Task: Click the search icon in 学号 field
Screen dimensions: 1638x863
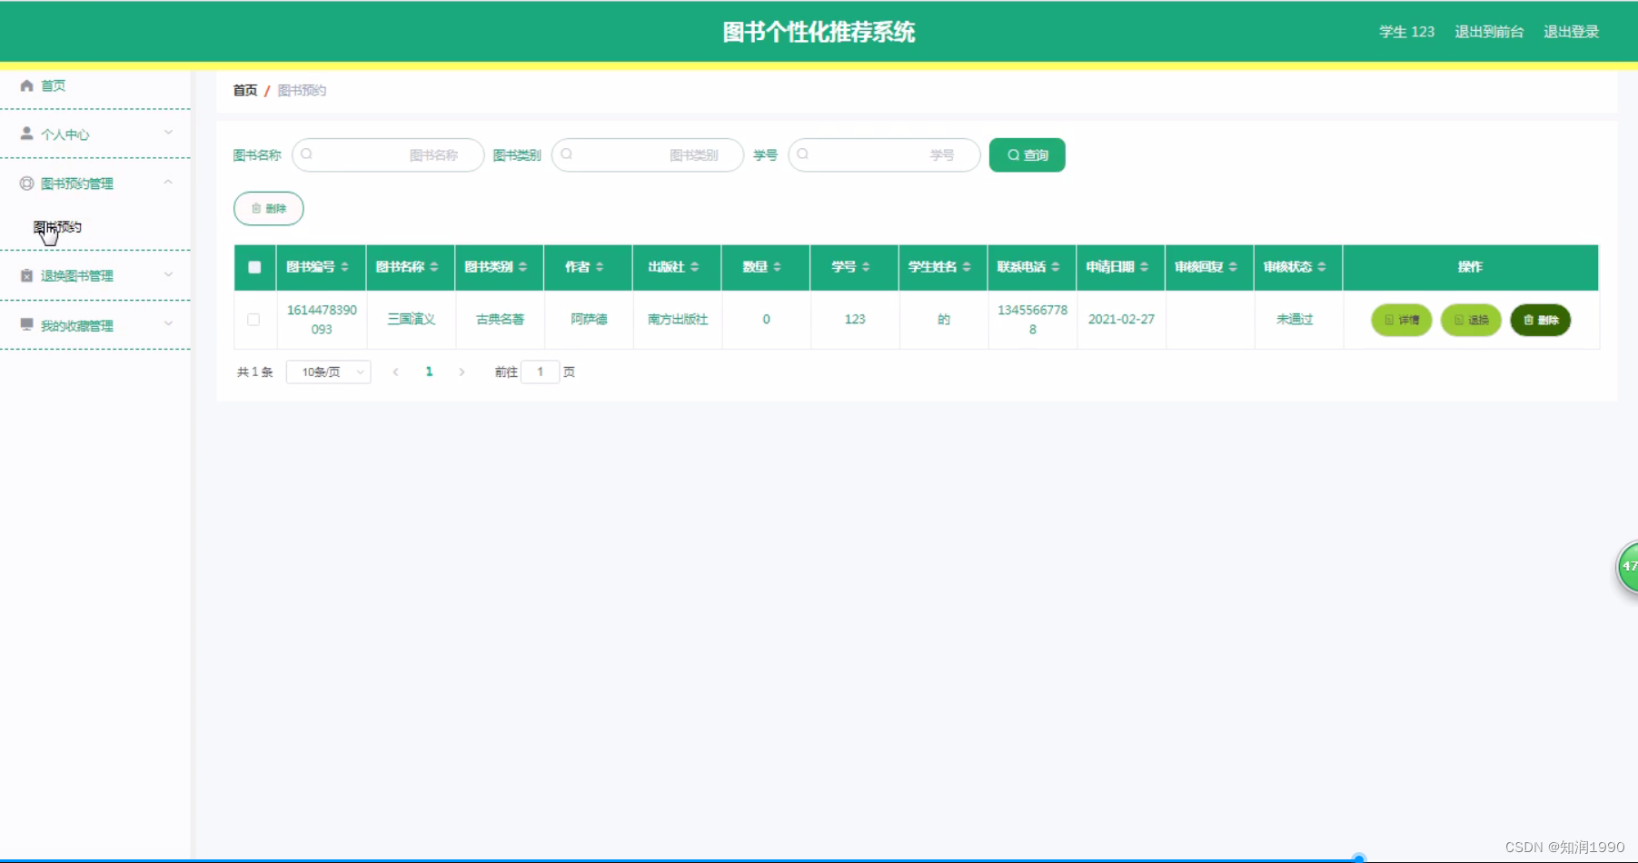Action: click(803, 154)
